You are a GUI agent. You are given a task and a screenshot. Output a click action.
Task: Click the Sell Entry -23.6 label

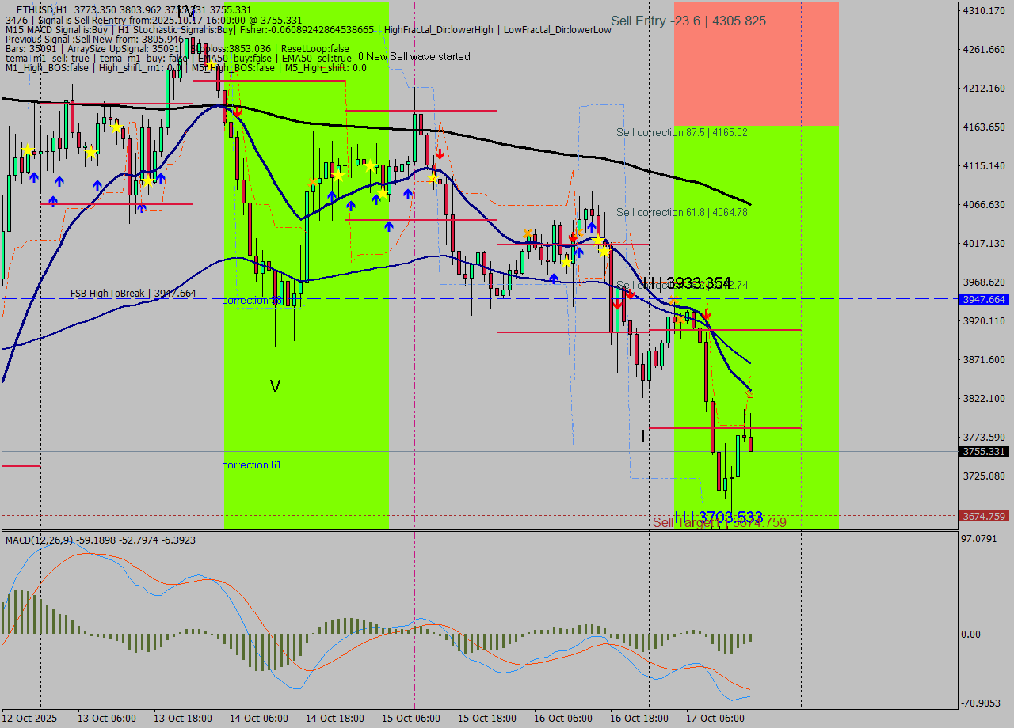coord(688,21)
